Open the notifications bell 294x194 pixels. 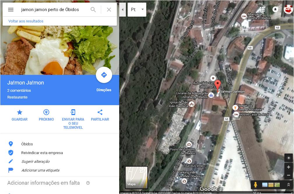pos(275,9)
